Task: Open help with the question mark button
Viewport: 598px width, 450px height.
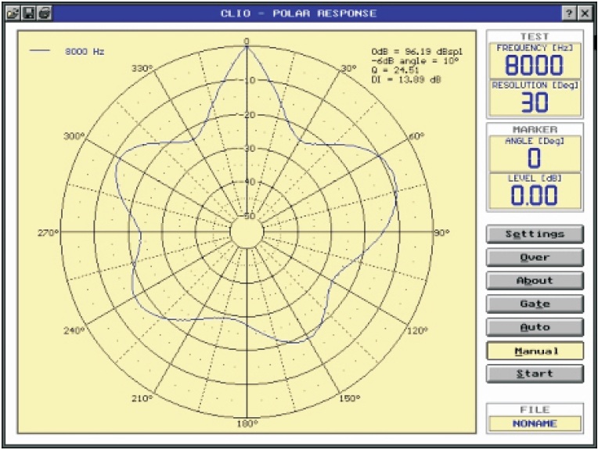Action: click(x=569, y=13)
